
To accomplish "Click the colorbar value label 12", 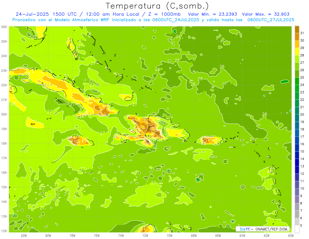I will pyautogui.click(x=302, y=174).
